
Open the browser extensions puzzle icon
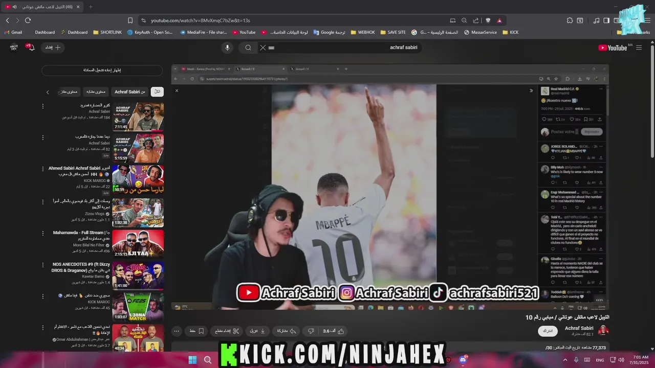click(x=570, y=20)
